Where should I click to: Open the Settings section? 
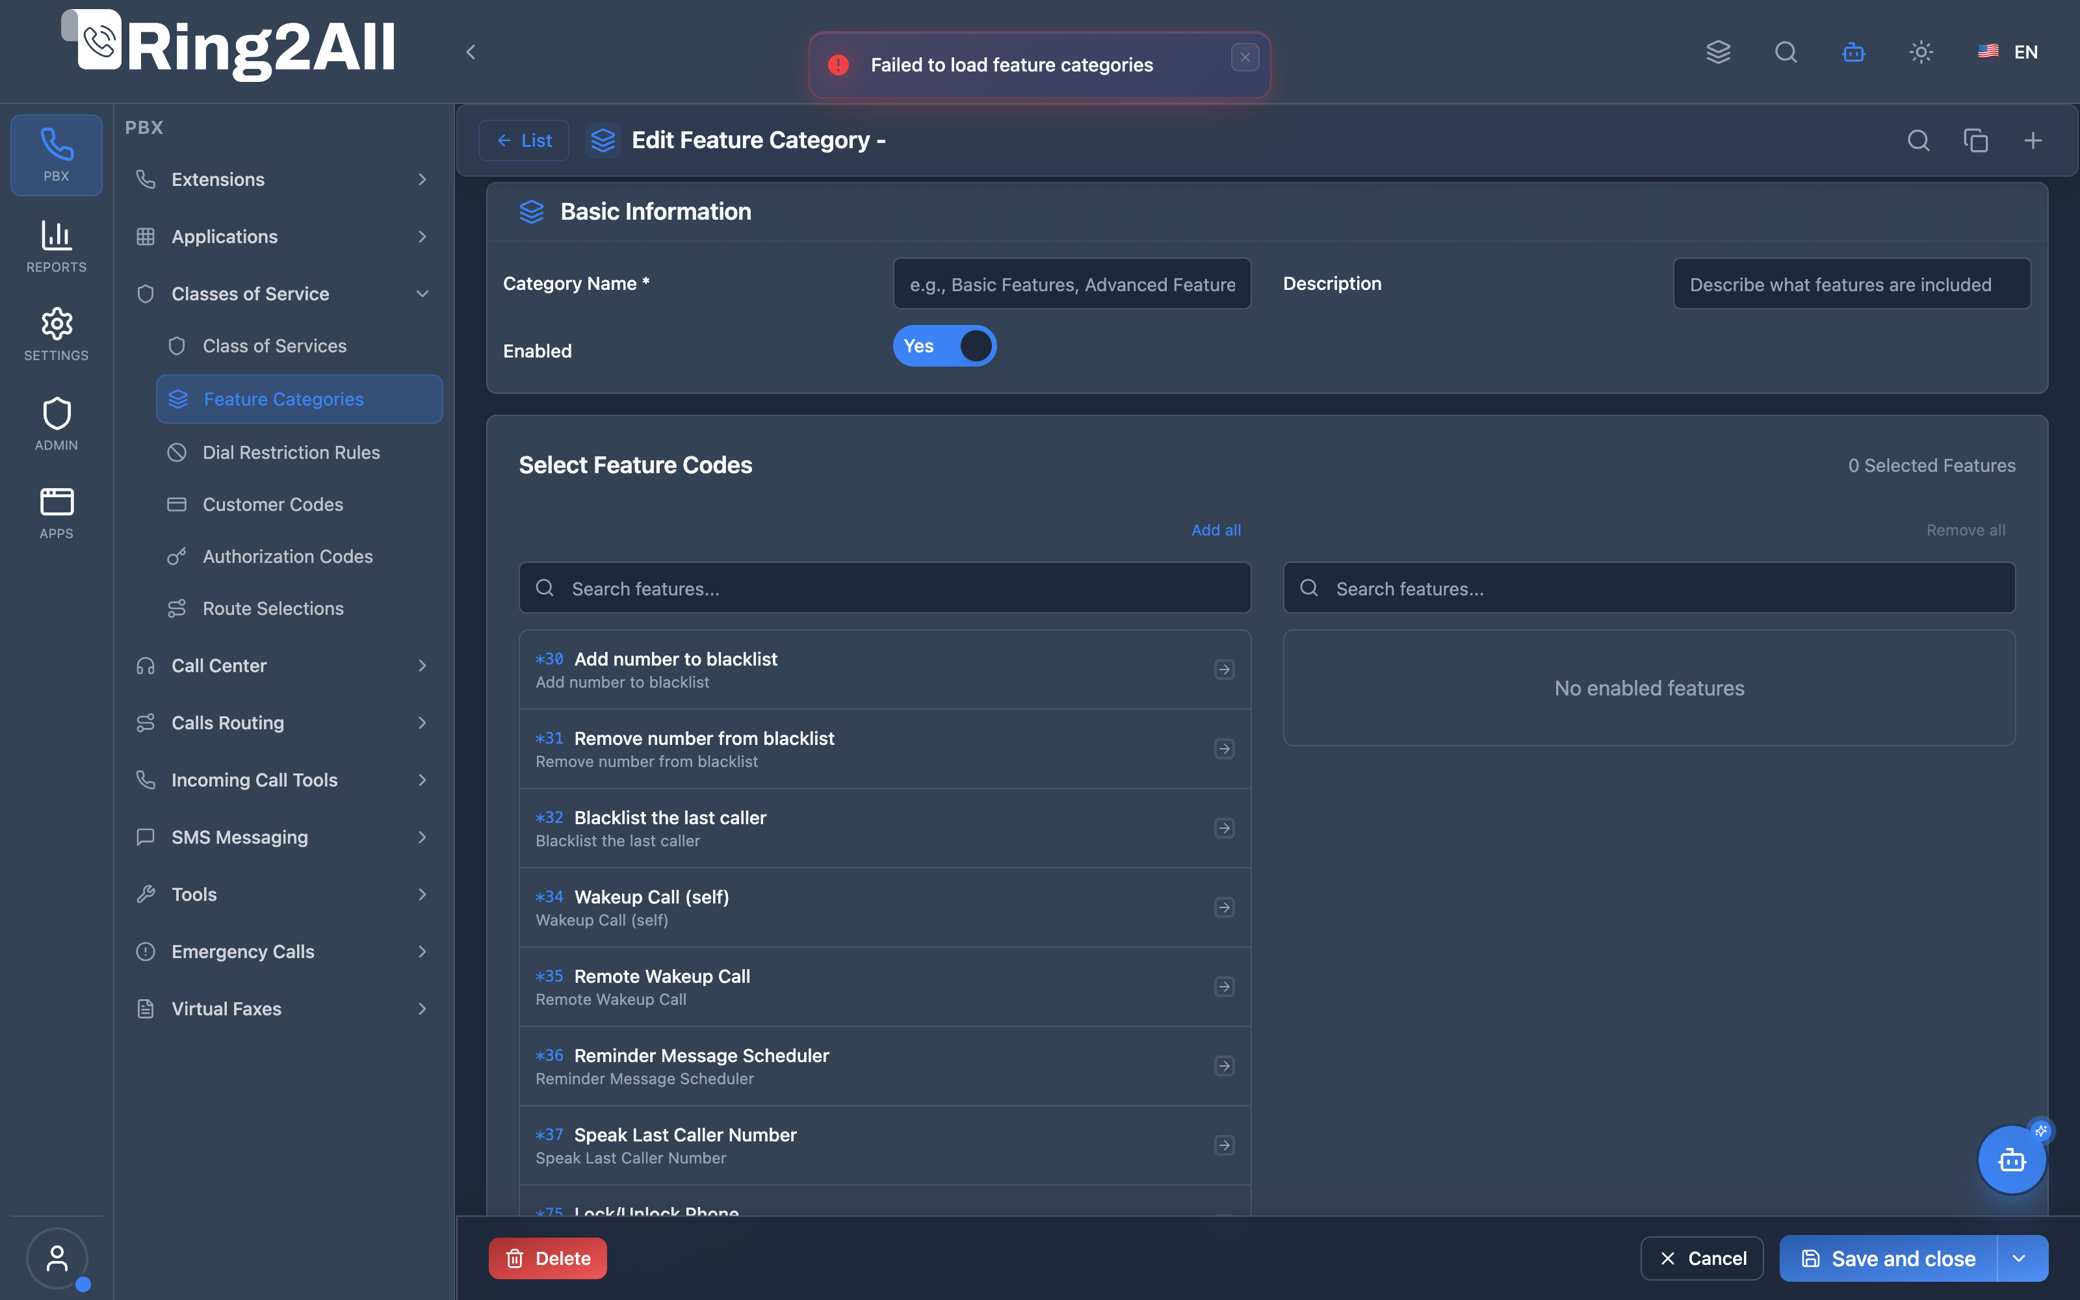pos(57,335)
